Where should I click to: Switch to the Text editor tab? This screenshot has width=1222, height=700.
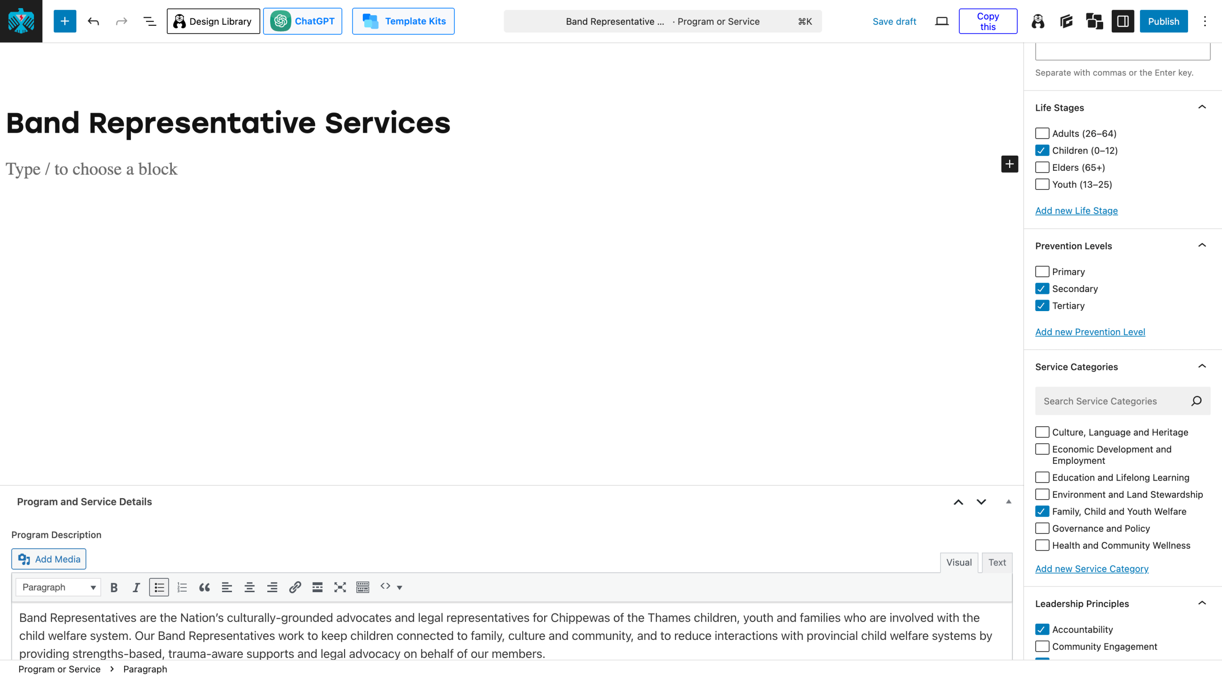point(996,562)
